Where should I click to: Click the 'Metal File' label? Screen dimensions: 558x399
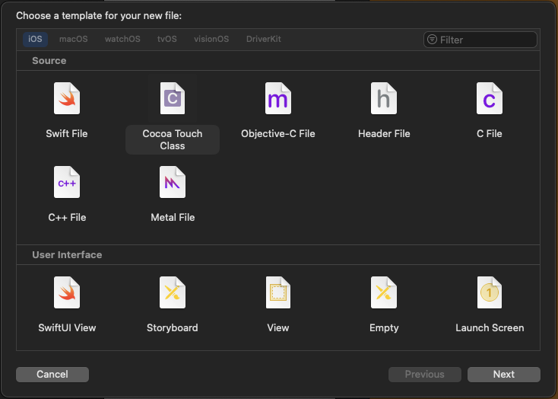(x=173, y=218)
